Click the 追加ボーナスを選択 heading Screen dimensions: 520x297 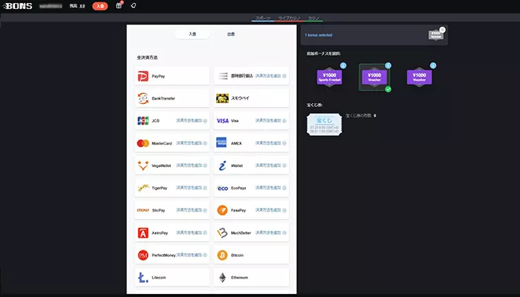[323, 53]
